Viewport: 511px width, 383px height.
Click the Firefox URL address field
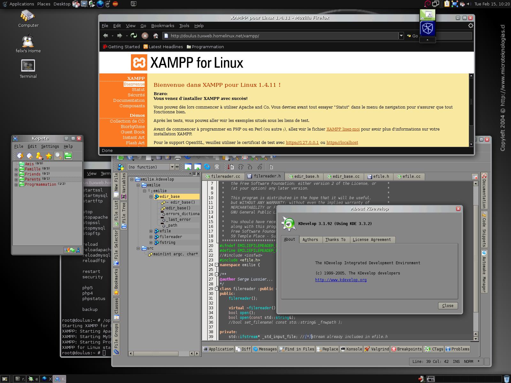[280, 36]
